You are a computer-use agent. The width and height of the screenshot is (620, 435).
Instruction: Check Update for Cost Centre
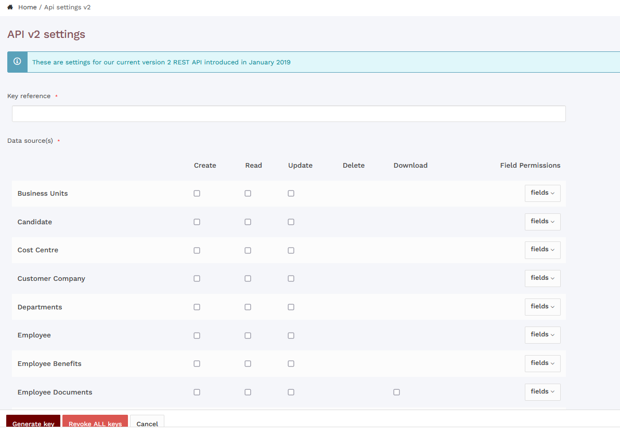coord(291,250)
